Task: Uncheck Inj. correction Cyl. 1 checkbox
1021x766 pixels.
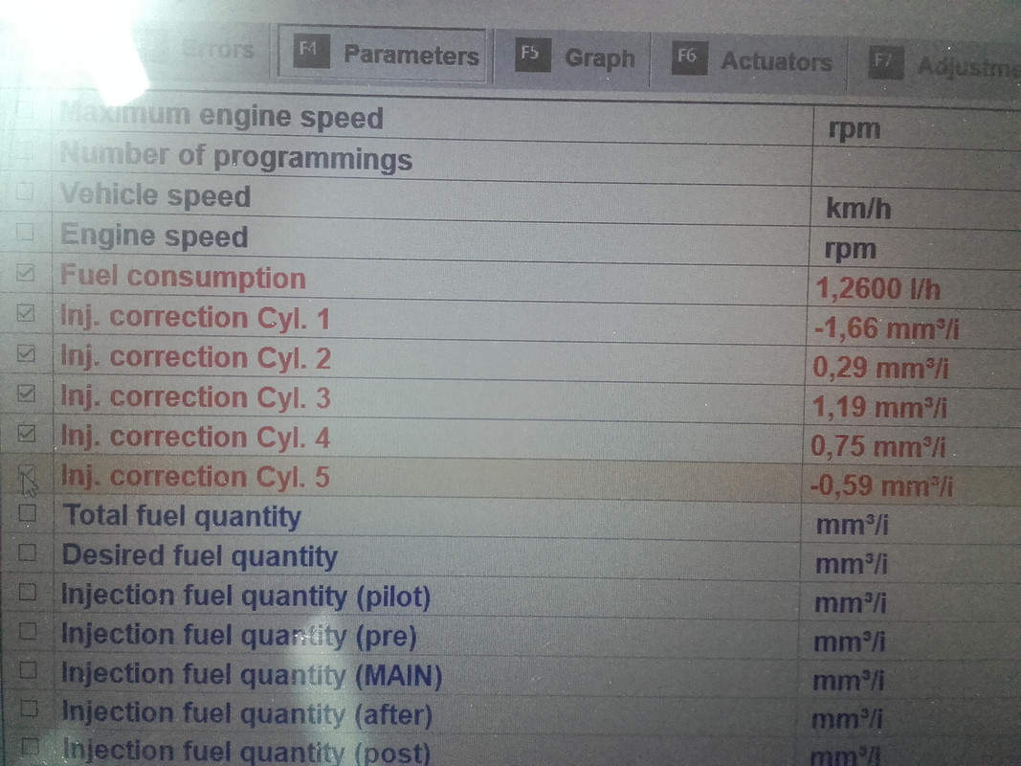Action: coord(26,313)
